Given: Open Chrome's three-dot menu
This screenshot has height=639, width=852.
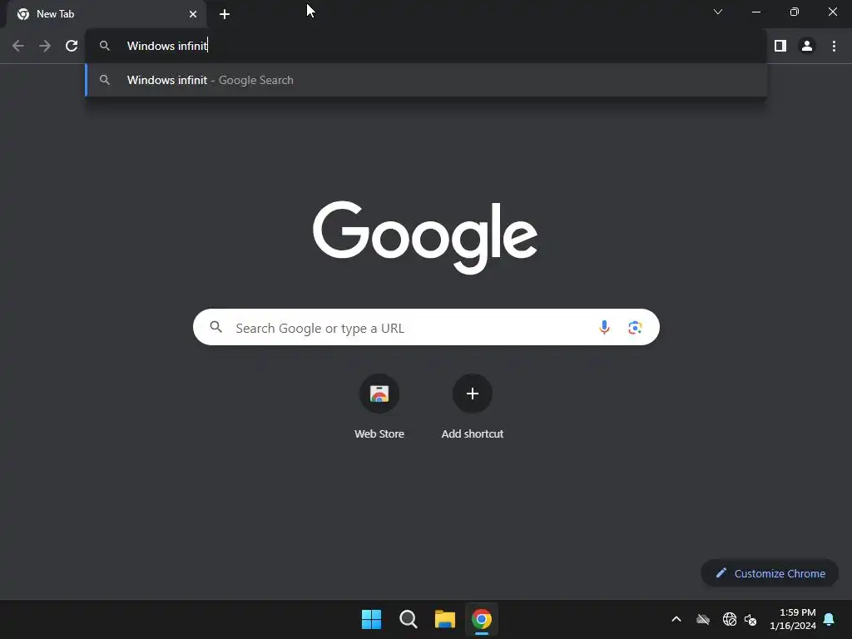Looking at the screenshot, I should click(834, 46).
